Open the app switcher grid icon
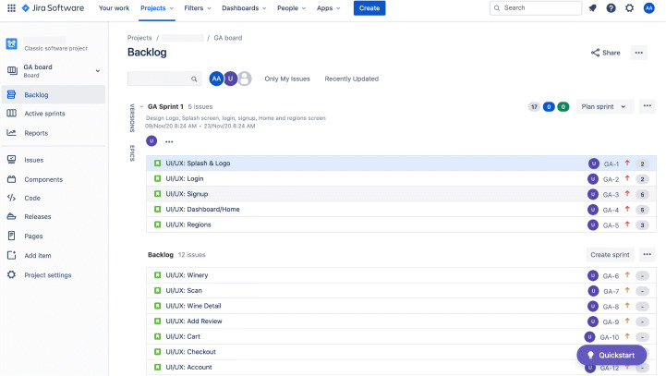Screen dimensions: 666x376 [11, 8]
